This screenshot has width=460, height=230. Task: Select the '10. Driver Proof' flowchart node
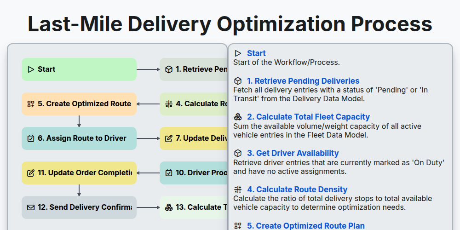click(194, 173)
